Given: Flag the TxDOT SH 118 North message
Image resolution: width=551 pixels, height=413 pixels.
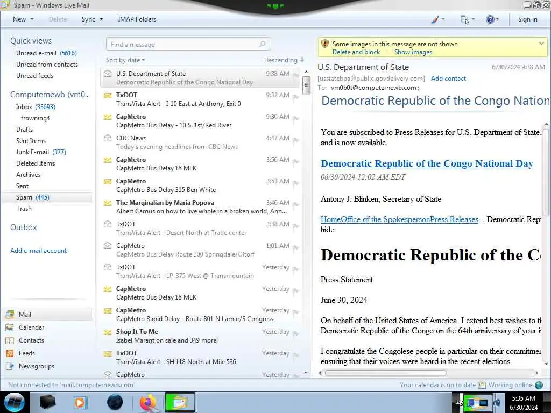Looking at the screenshot, I should [296, 355].
